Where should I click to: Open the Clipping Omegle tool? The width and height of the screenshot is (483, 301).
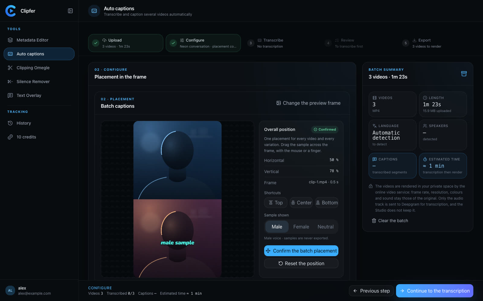[x=39, y=68]
